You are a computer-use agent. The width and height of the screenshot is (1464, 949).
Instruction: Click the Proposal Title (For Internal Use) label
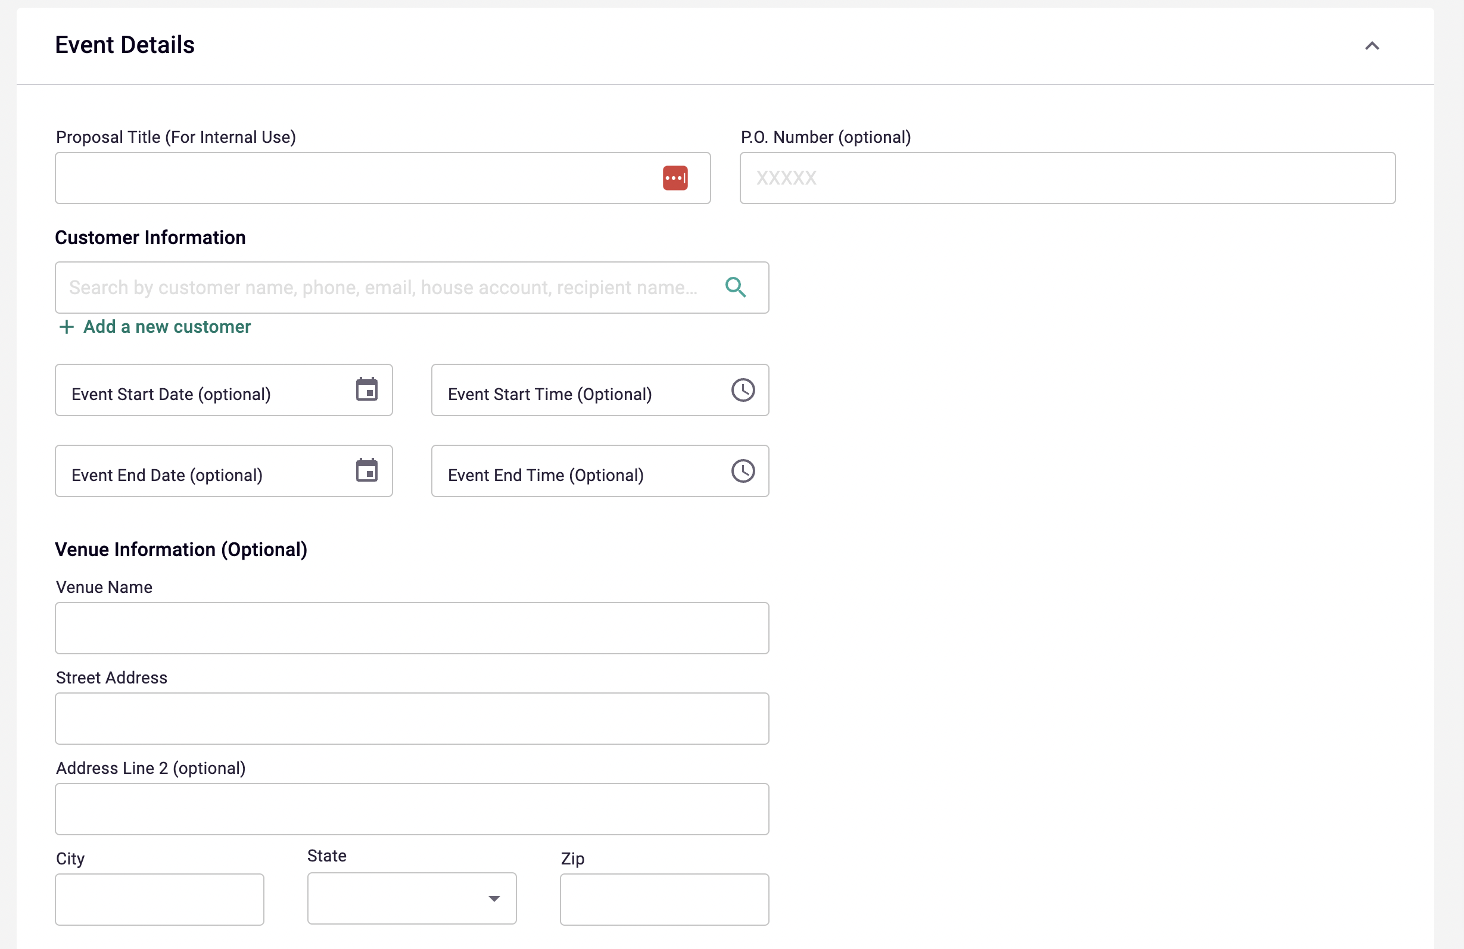coord(176,137)
